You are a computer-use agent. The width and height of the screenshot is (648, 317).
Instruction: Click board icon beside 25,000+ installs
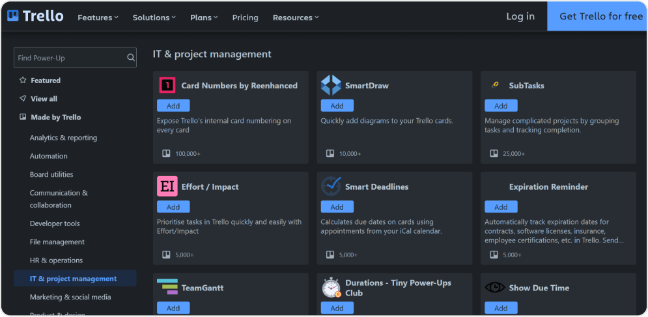coord(494,153)
